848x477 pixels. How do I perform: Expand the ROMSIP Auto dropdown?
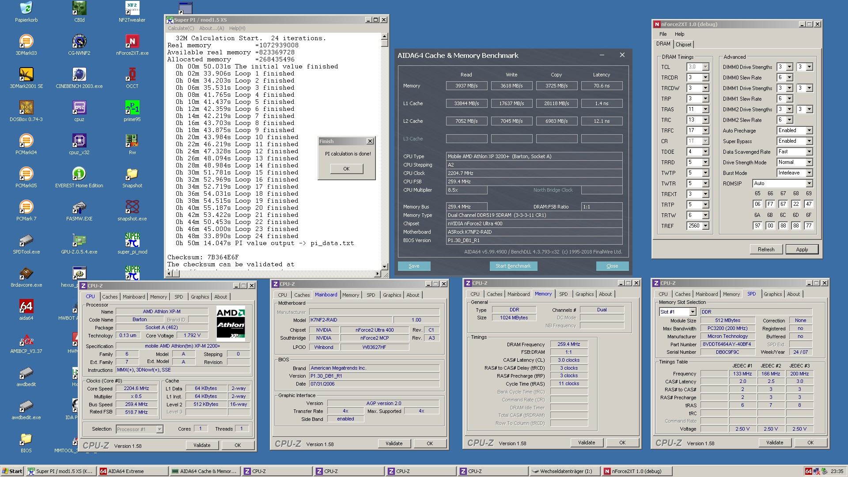coord(809,183)
